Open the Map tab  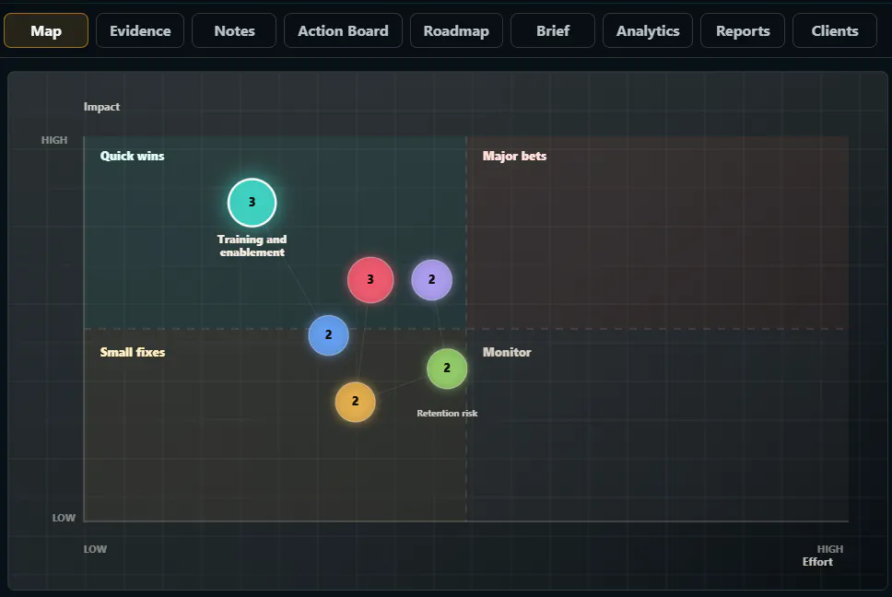(46, 30)
